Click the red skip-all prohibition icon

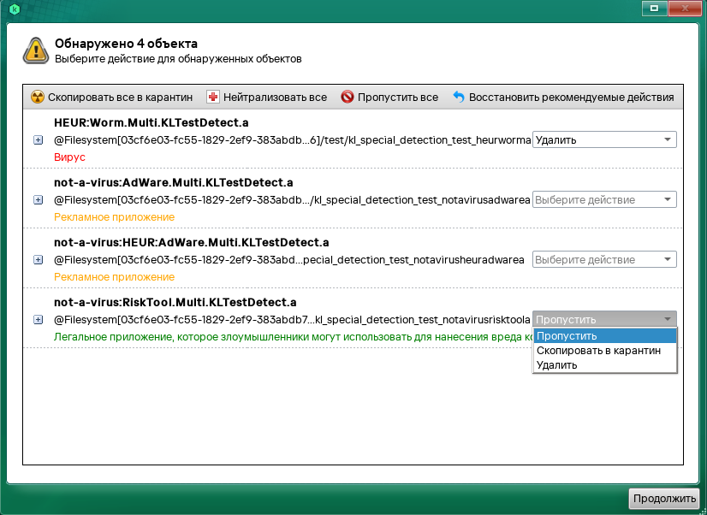(x=347, y=98)
